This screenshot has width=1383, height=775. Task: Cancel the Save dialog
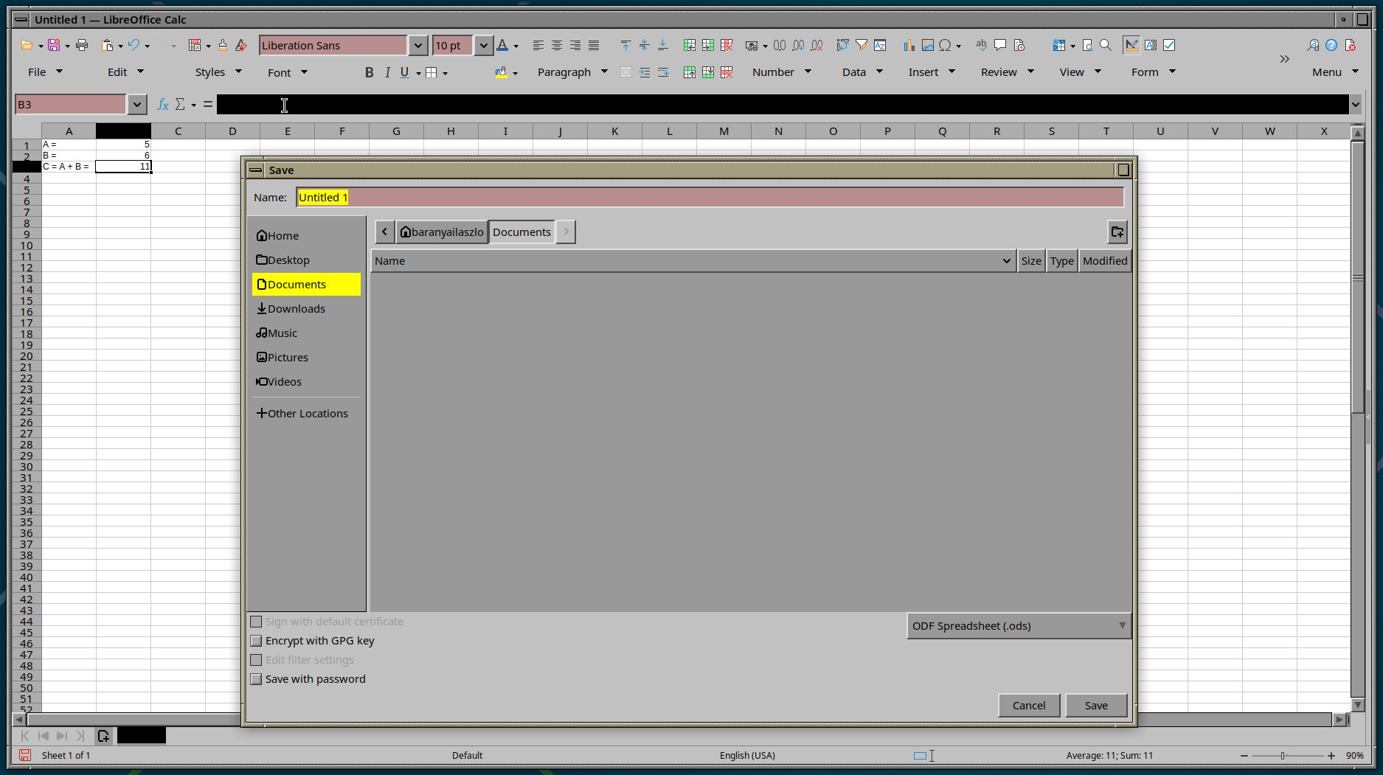click(x=1029, y=706)
